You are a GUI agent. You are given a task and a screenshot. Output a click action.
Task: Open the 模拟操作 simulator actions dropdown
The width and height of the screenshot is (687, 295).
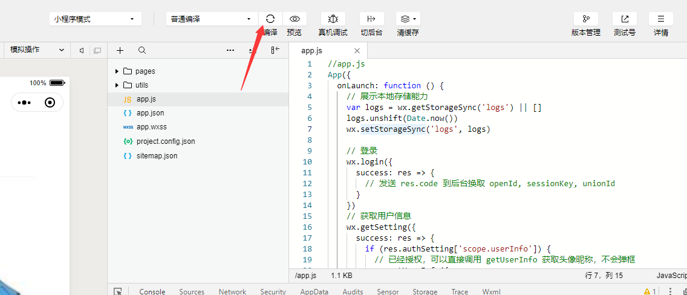pyautogui.click(x=36, y=50)
